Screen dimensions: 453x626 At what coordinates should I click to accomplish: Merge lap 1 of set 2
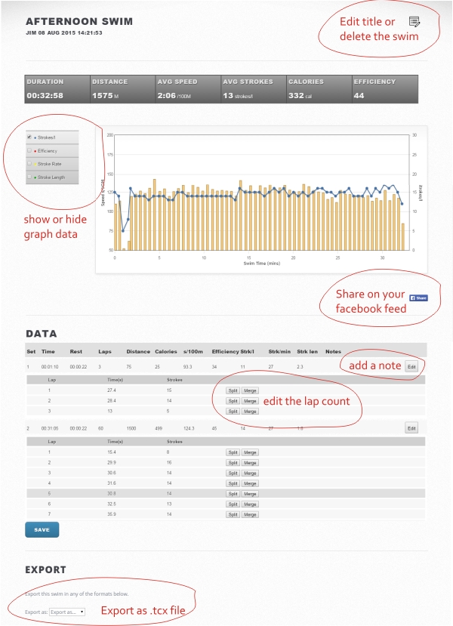pos(251,452)
